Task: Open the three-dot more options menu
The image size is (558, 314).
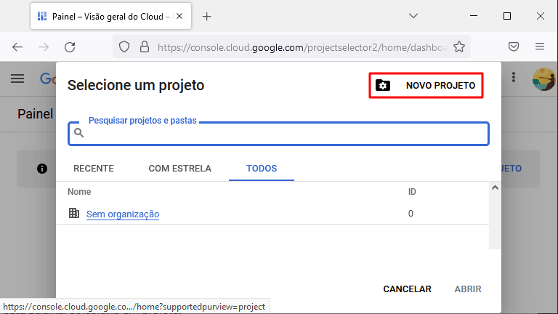Action: pyautogui.click(x=514, y=77)
